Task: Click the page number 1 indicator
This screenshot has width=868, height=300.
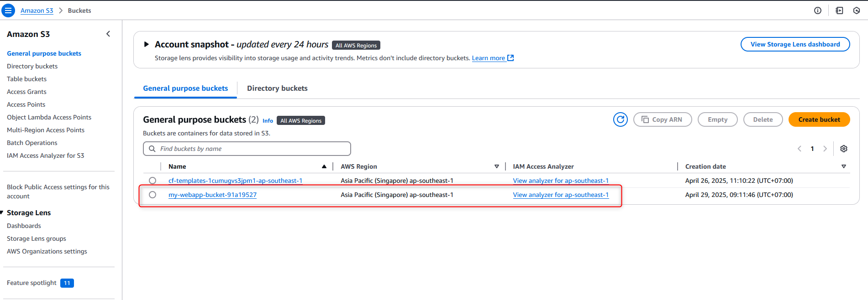Action: (x=812, y=149)
